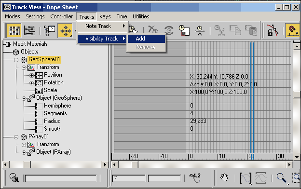
Task: Click the controller window's scroll right arrow
Action: pos(105,164)
